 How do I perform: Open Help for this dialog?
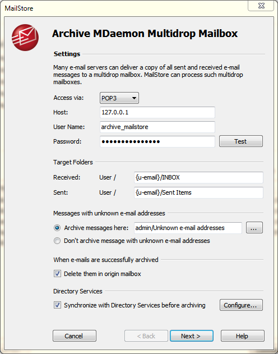tap(242, 336)
